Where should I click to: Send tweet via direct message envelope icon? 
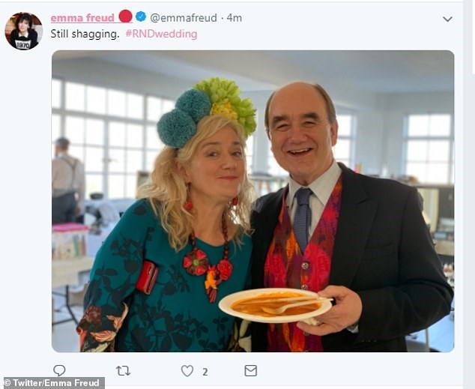[x=250, y=370]
